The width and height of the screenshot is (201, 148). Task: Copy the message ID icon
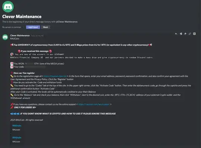[x=194, y=34]
